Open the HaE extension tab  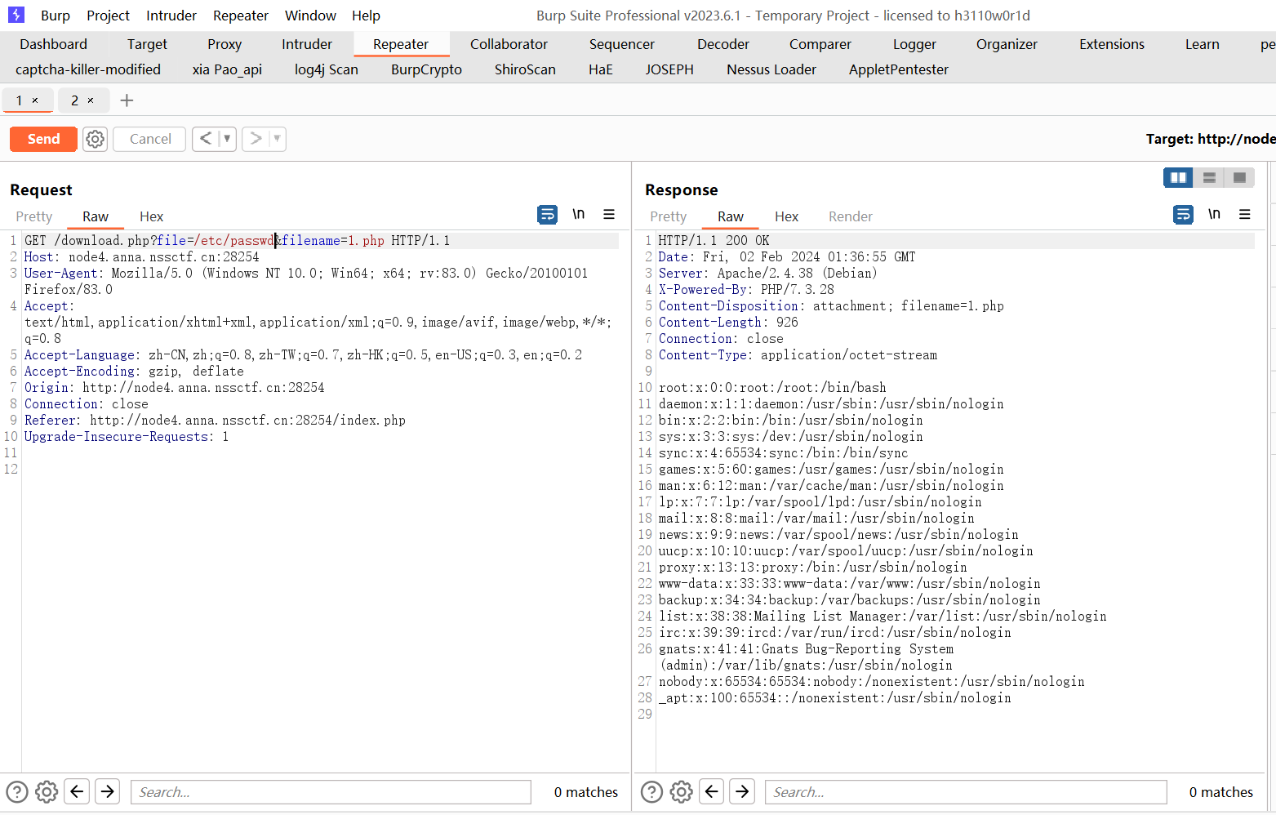click(x=601, y=69)
